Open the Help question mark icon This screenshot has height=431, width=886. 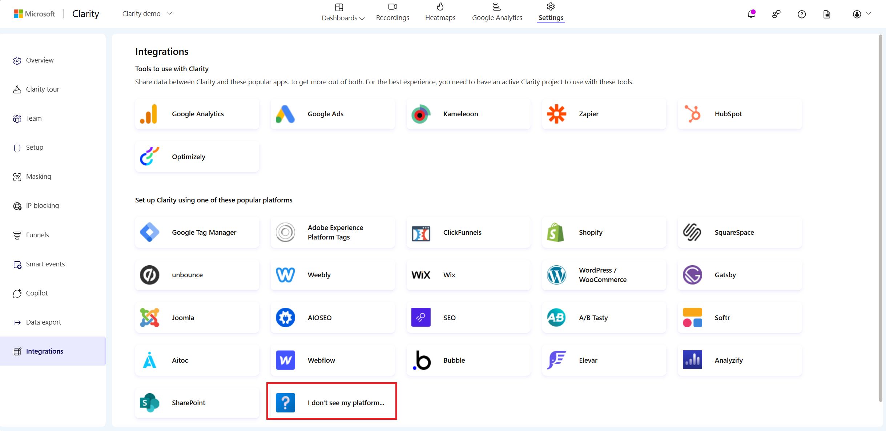point(801,14)
